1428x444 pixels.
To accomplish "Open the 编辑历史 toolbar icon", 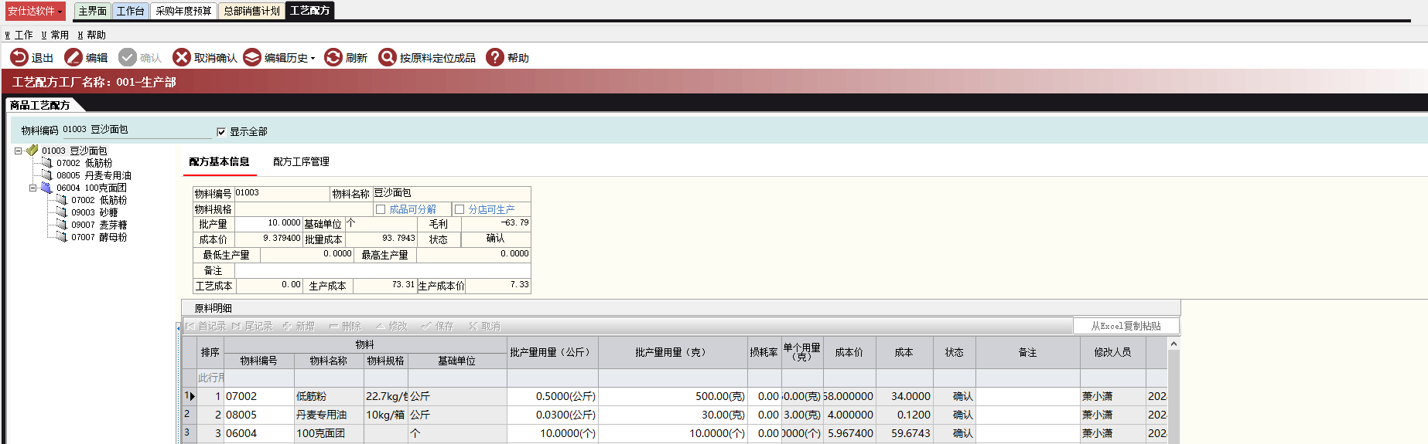I will 252,57.
